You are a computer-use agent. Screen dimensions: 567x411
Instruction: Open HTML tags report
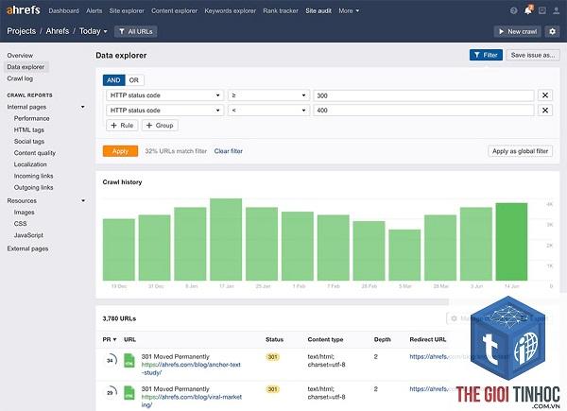coord(29,129)
